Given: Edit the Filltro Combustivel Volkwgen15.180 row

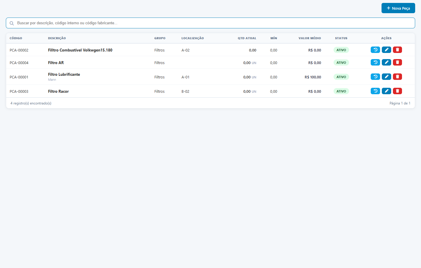Looking at the screenshot, I should coord(387,50).
